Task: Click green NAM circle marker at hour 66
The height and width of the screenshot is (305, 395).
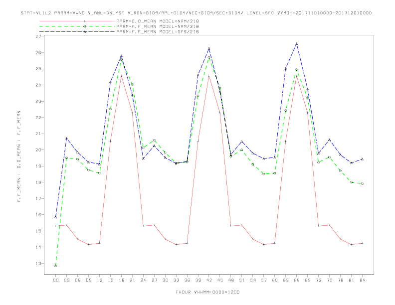Action: [297, 70]
